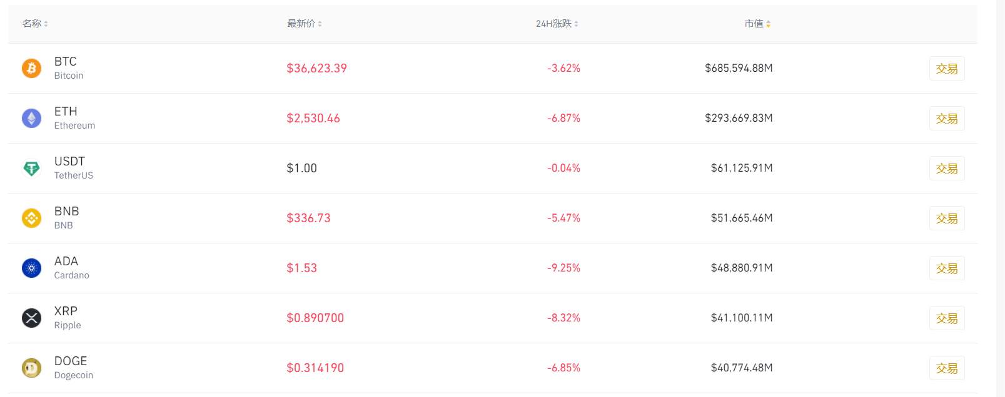This screenshot has width=1005, height=397.
Task: Click the Bitcoin orange coin icon
Action: pos(31,68)
